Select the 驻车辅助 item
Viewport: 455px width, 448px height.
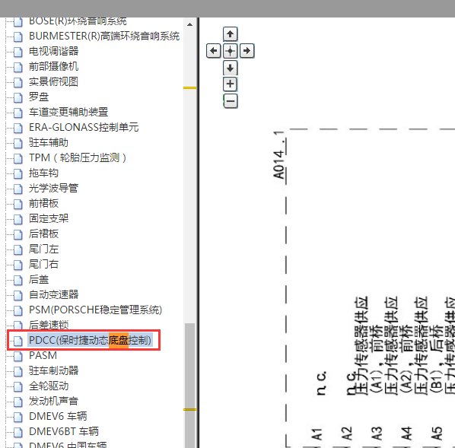pos(49,142)
